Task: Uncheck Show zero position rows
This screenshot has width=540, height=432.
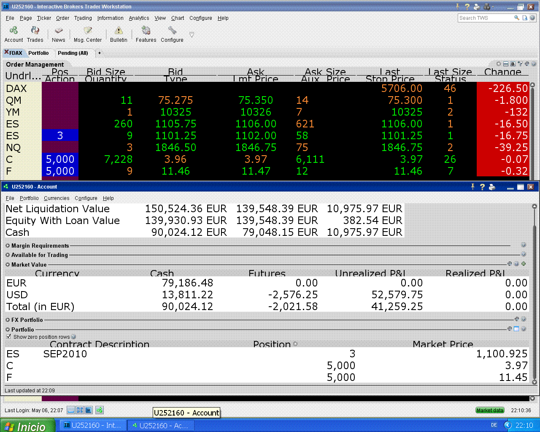Action: tap(9, 337)
